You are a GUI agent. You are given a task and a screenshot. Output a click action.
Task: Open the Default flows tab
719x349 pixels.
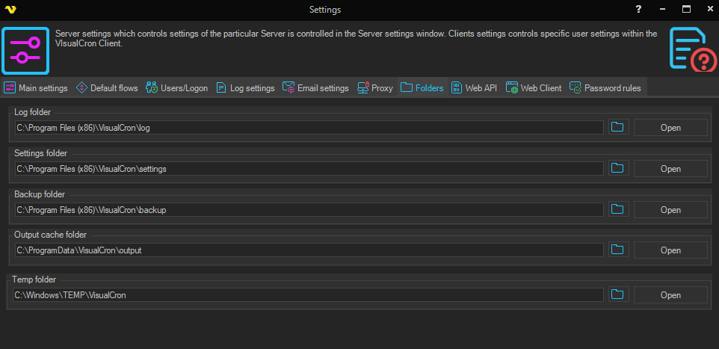(x=107, y=88)
